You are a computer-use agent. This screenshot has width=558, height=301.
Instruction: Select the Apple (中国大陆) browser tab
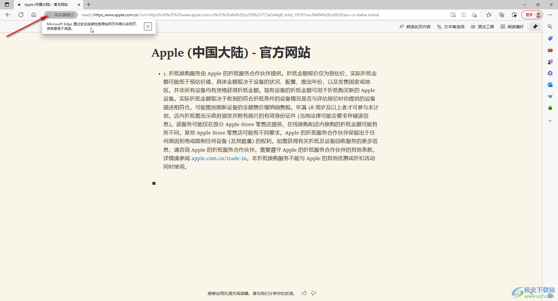[49, 5]
